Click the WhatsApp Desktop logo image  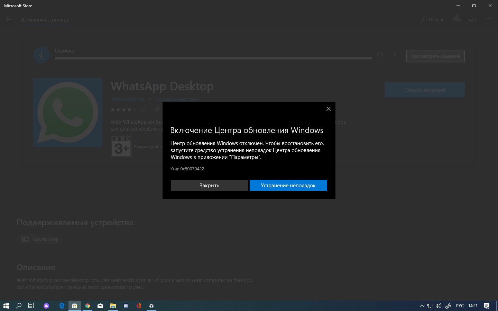[x=68, y=113]
